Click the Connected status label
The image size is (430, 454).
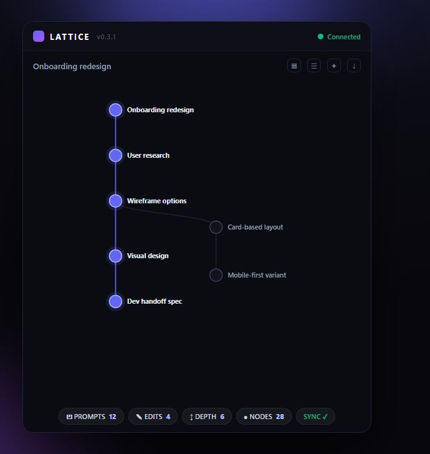(x=344, y=37)
